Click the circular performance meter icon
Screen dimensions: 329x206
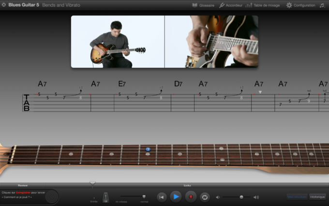point(52,197)
